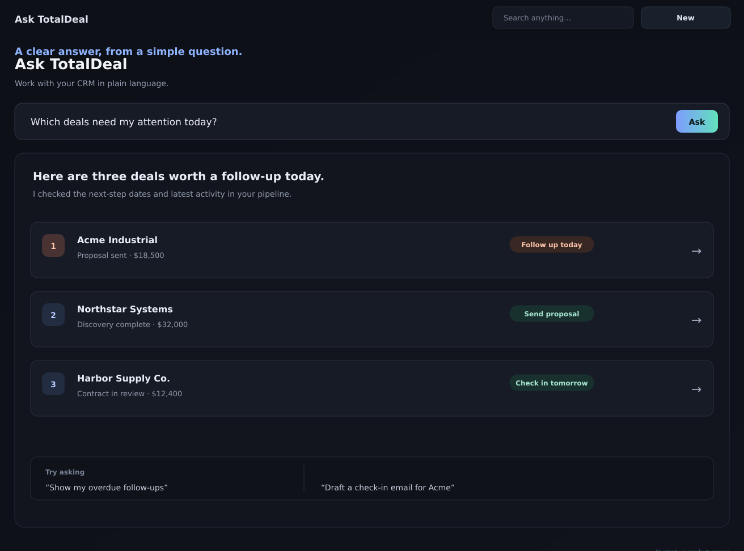Submit question with the Ask button
The width and height of the screenshot is (744, 551).
tap(697, 121)
